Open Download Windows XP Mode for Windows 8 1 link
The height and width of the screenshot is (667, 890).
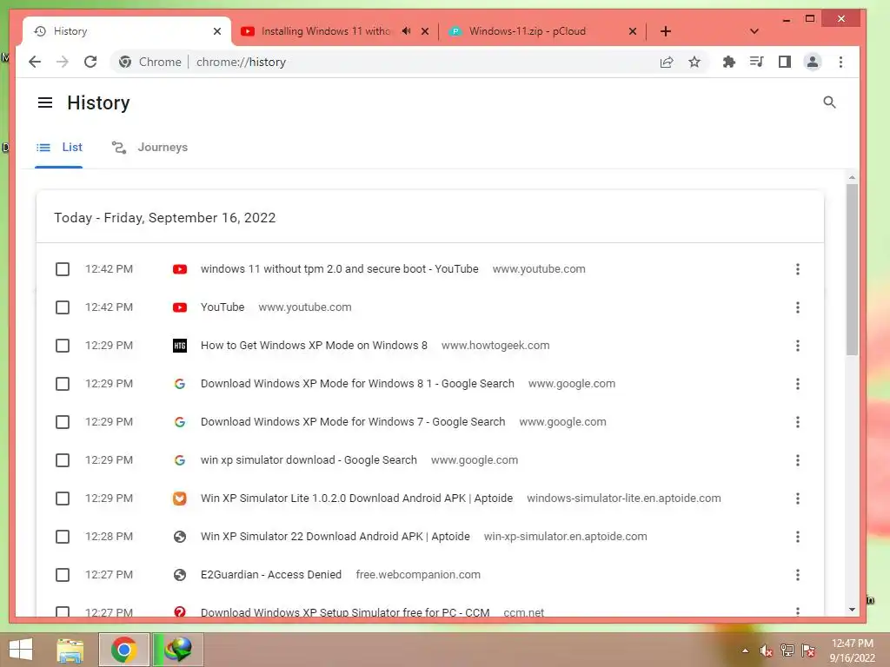(357, 384)
